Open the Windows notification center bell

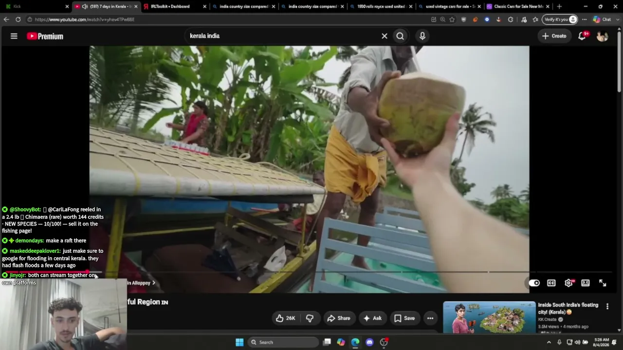pyautogui.click(x=614, y=342)
